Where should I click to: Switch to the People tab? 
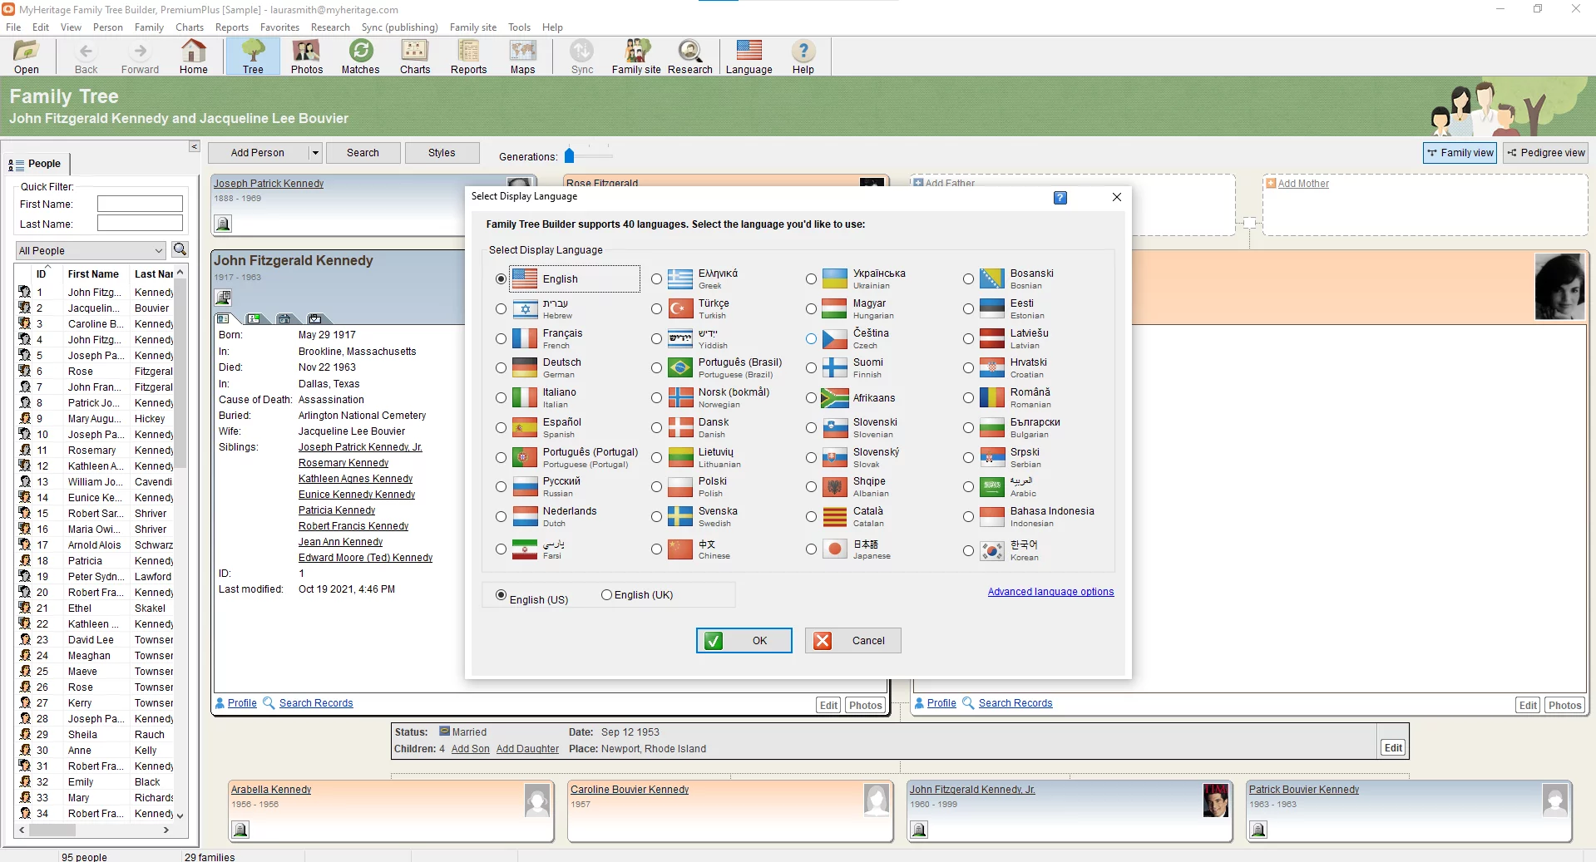[x=37, y=164]
